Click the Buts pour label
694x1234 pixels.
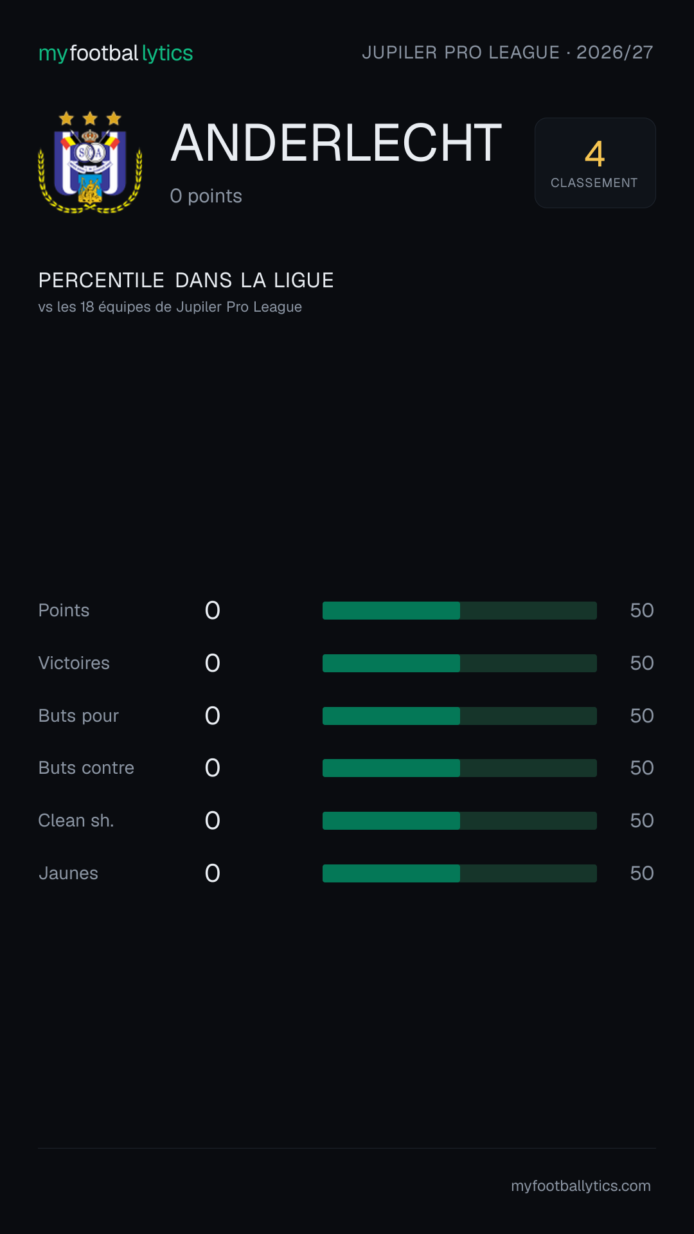(x=78, y=716)
